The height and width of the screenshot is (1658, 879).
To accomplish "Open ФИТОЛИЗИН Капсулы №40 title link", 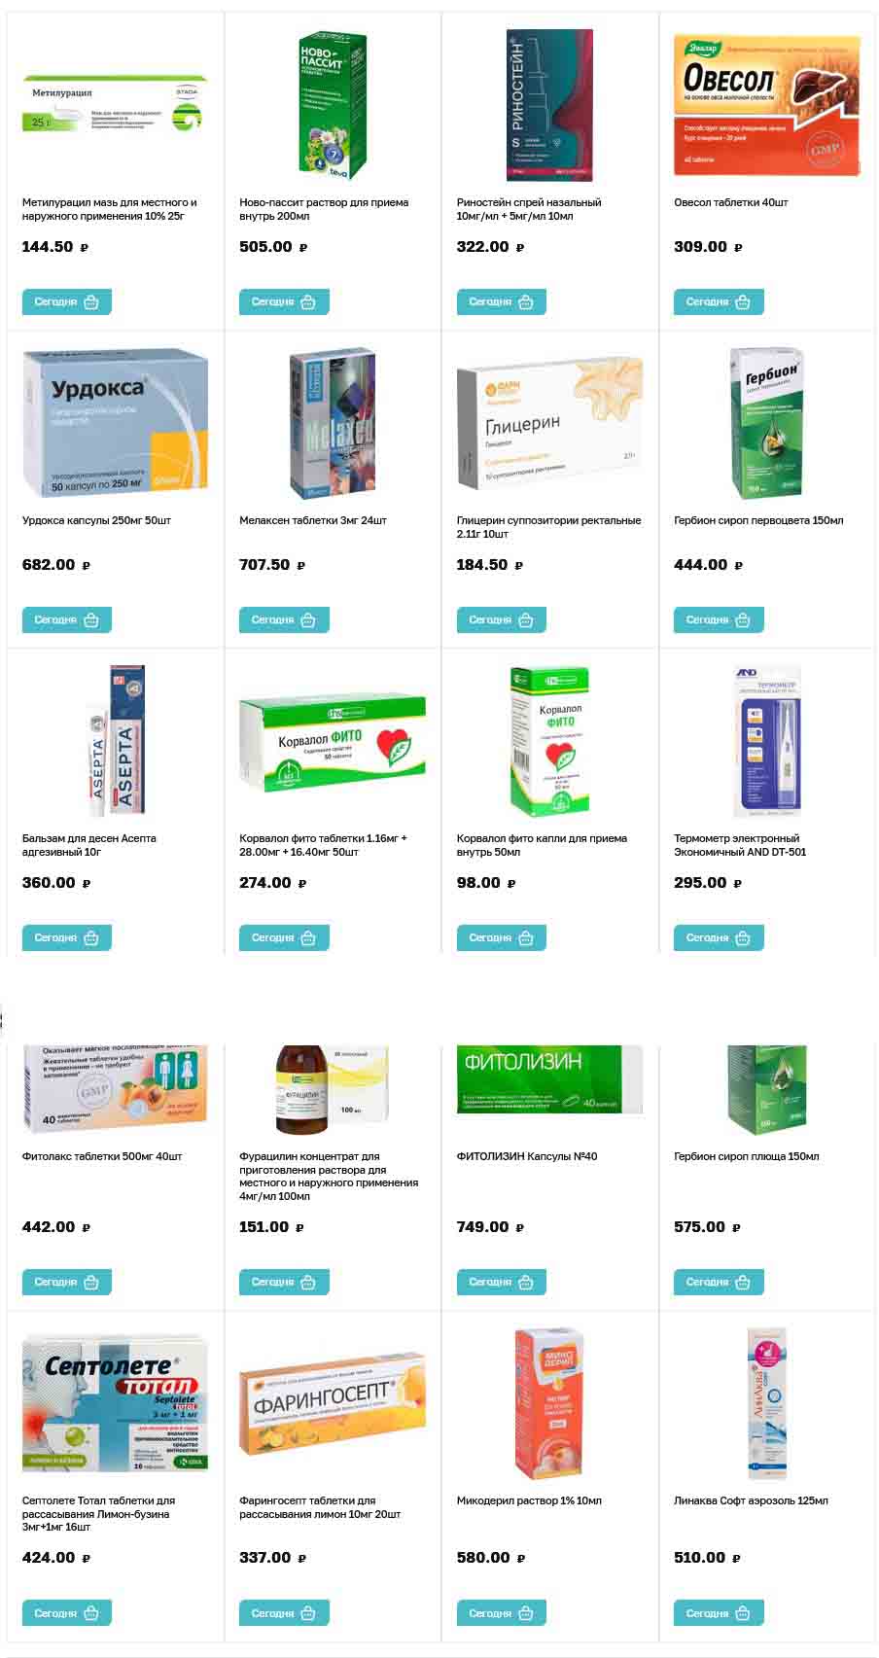I will 527,1156.
